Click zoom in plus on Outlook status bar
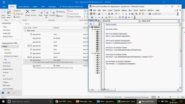This screenshot has width=185, height=104. click(x=178, y=97)
